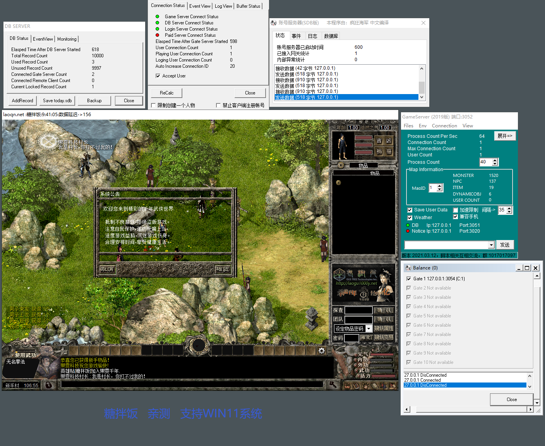This screenshot has height=446, width=545.
Task: Open the Connection menu in GameServer
Action: (x=444, y=126)
